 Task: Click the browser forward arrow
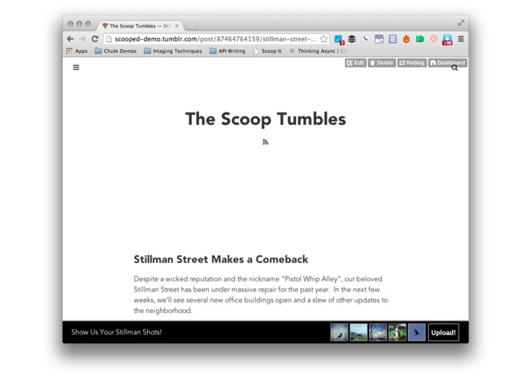pos(83,39)
